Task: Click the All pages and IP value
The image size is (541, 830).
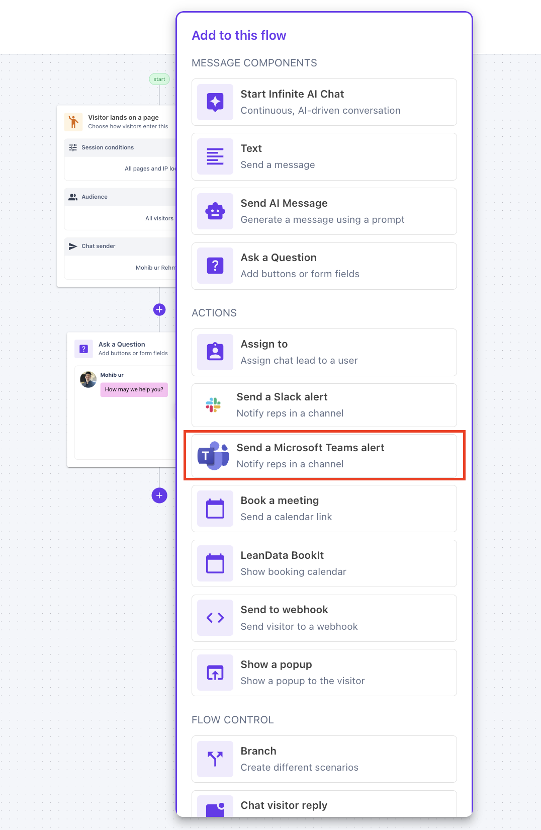Action: point(150,169)
